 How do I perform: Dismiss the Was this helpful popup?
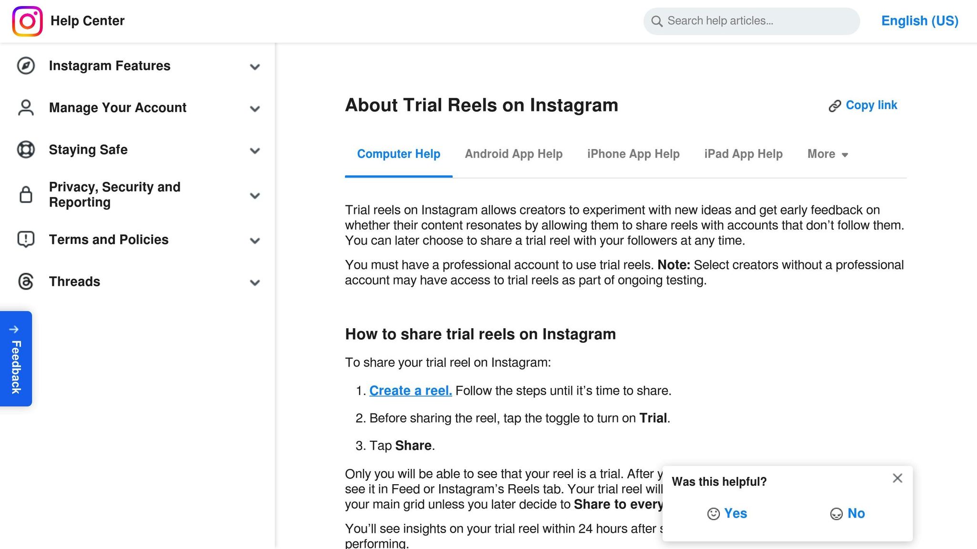point(897,478)
